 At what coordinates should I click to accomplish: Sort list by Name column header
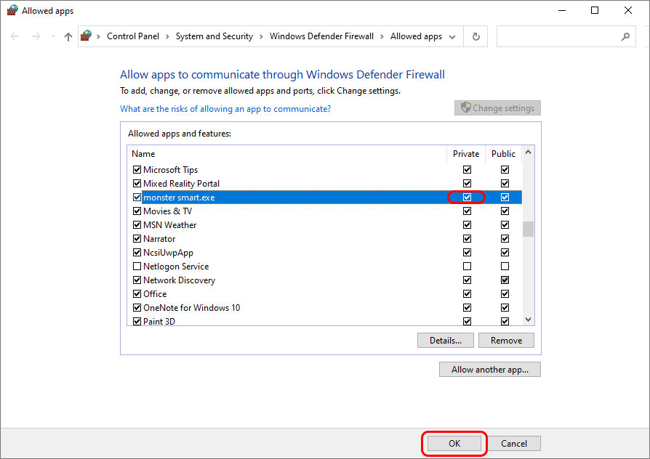coord(143,154)
